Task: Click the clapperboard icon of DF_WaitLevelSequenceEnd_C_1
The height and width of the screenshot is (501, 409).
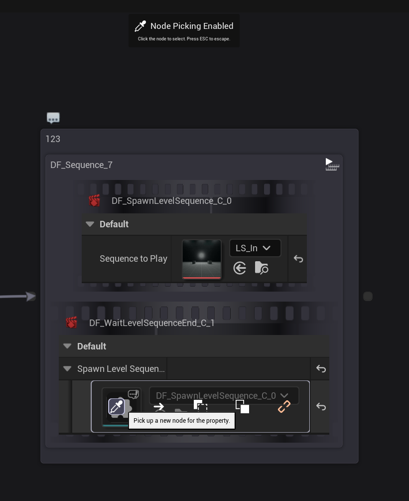Action: point(72,323)
